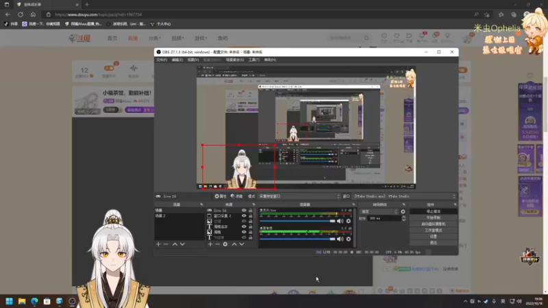
Task: Open 分类 dropdown on Douyu navigation
Action: pos(155,38)
